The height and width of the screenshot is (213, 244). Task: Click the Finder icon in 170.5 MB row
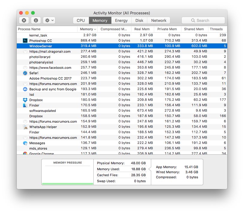(25, 105)
